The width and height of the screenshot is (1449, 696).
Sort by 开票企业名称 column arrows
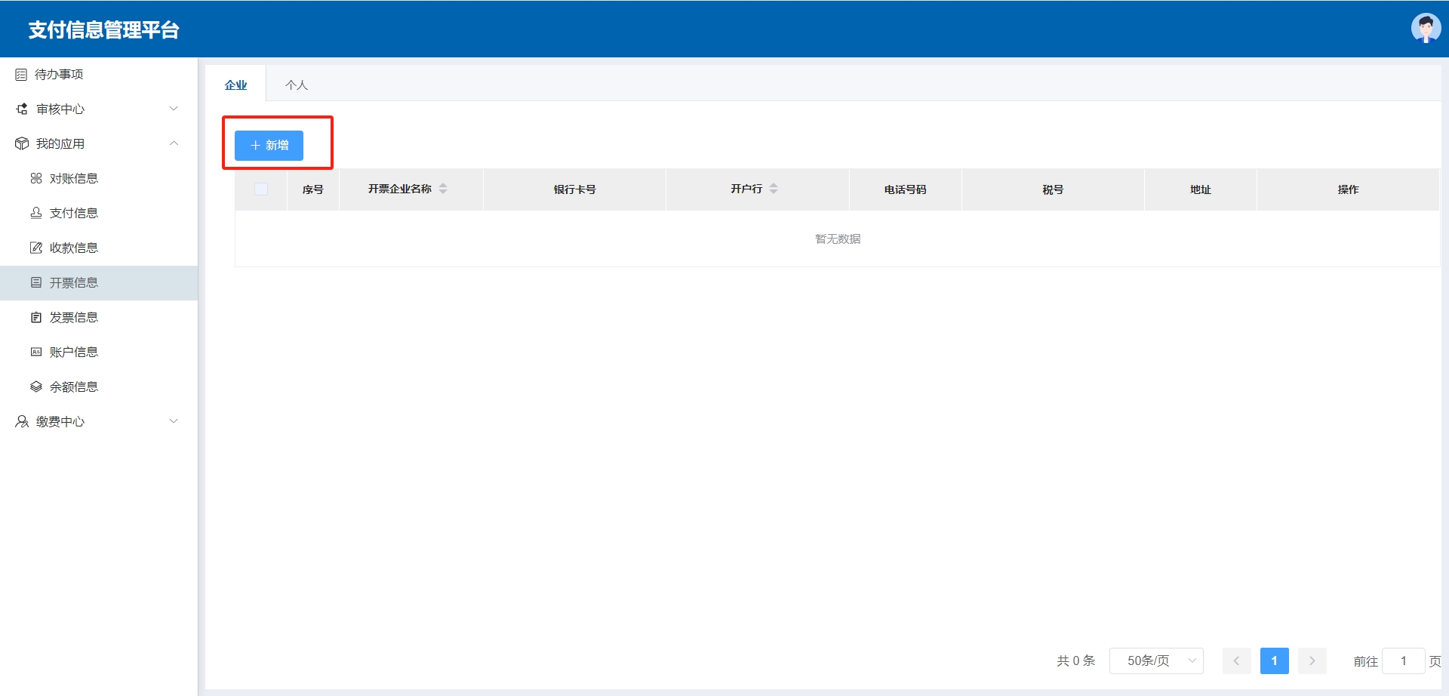[x=443, y=189]
